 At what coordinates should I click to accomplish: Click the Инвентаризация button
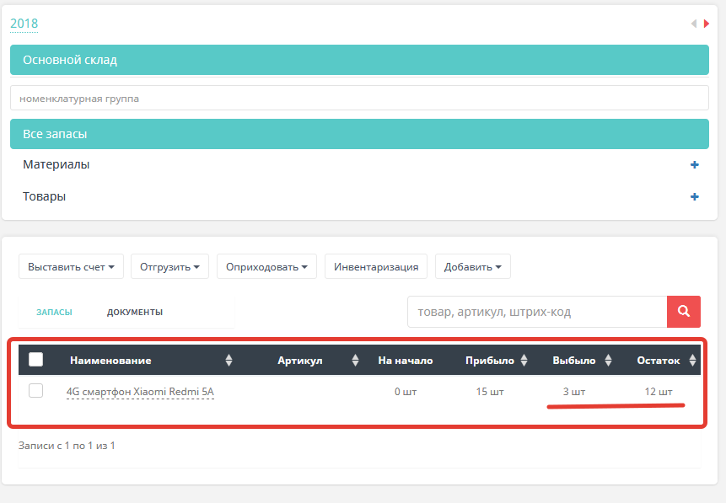(376, 267)
